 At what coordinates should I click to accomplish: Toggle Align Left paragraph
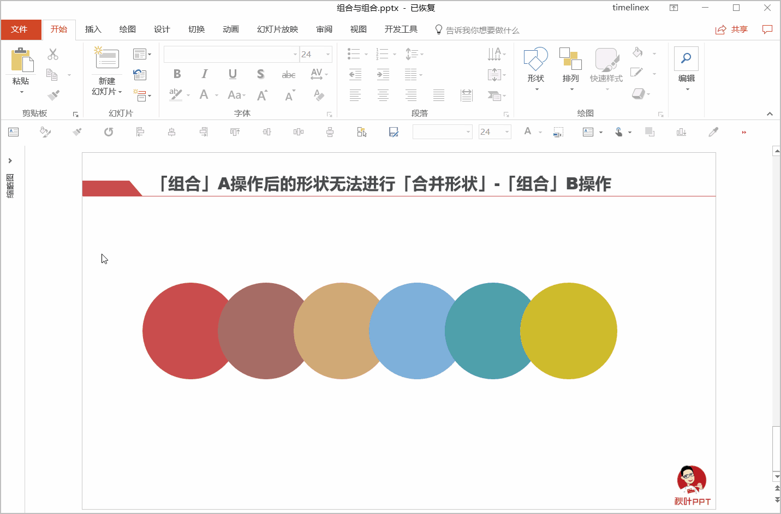pos(355,95)
